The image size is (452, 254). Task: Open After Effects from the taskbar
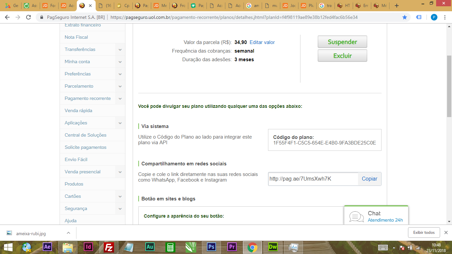pos(47,247)
